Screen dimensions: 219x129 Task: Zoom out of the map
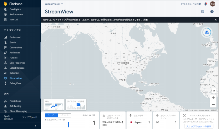coord(213,104)
